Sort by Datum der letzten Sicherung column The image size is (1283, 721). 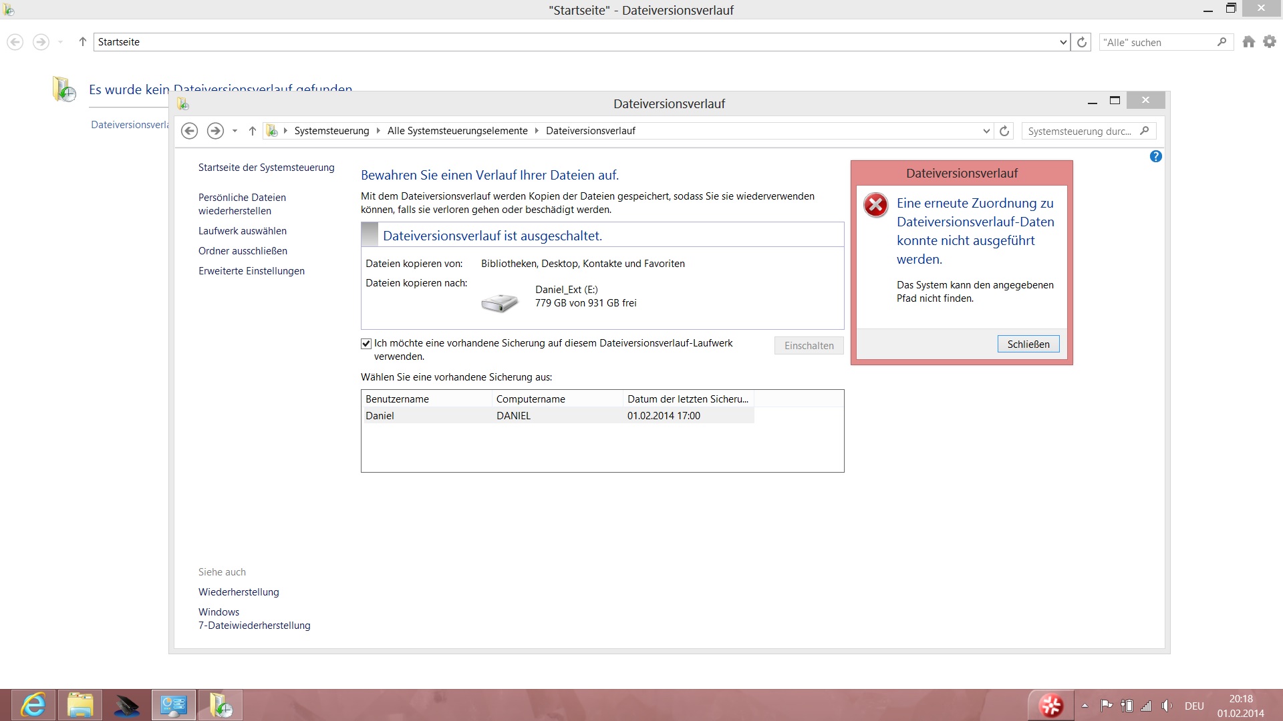point(688,399)
